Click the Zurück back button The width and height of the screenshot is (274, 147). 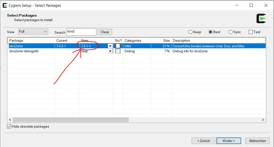tap(204, 141)
